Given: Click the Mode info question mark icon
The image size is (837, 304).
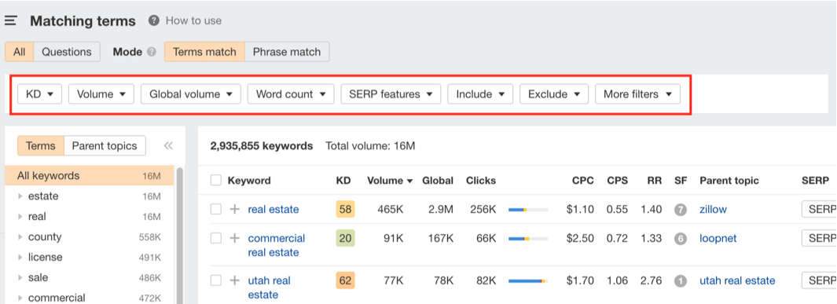Looking at the screenshot, I should tap(152, 52).
